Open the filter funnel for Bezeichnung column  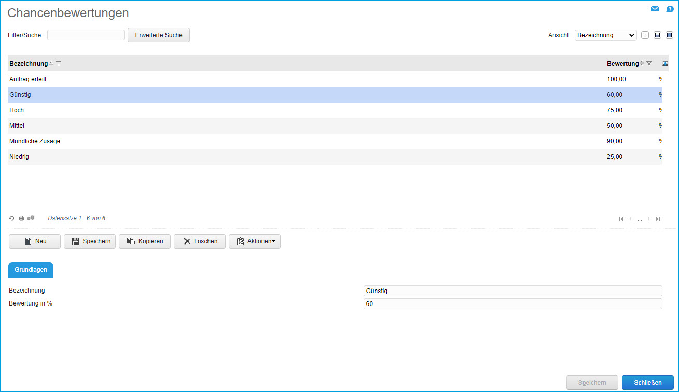coord(59,63)
